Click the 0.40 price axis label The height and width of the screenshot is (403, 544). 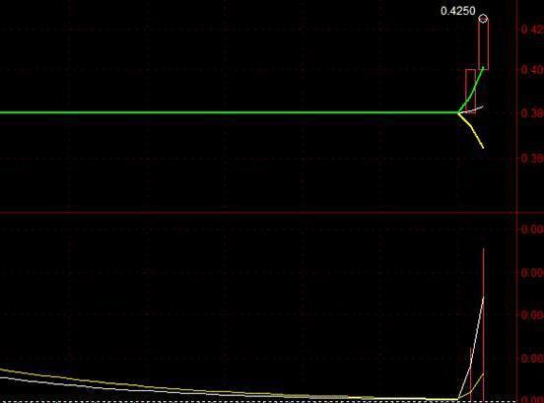532,70
